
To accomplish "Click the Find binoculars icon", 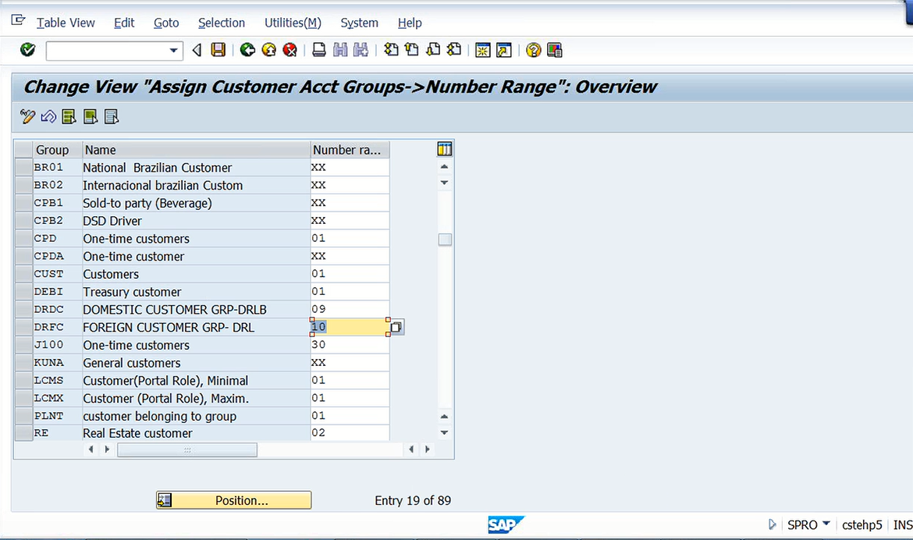I will tap(340, 50).
